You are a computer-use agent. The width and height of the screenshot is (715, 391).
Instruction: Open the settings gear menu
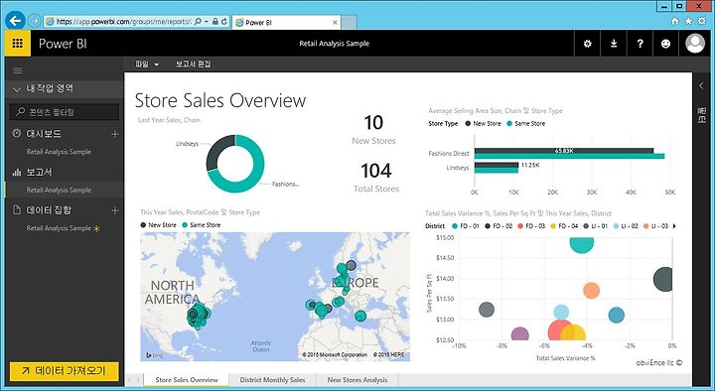587,44
